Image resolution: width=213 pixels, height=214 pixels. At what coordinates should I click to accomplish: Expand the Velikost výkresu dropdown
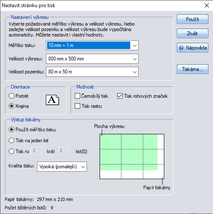pos(92,59)
